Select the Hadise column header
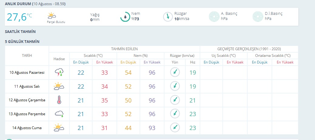315x140 pixels. click(59, 59)
